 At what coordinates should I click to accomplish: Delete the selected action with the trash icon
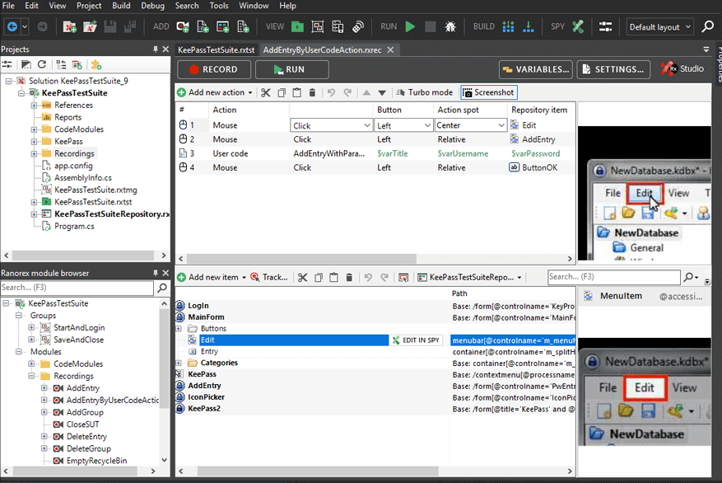tap(312, 92)
